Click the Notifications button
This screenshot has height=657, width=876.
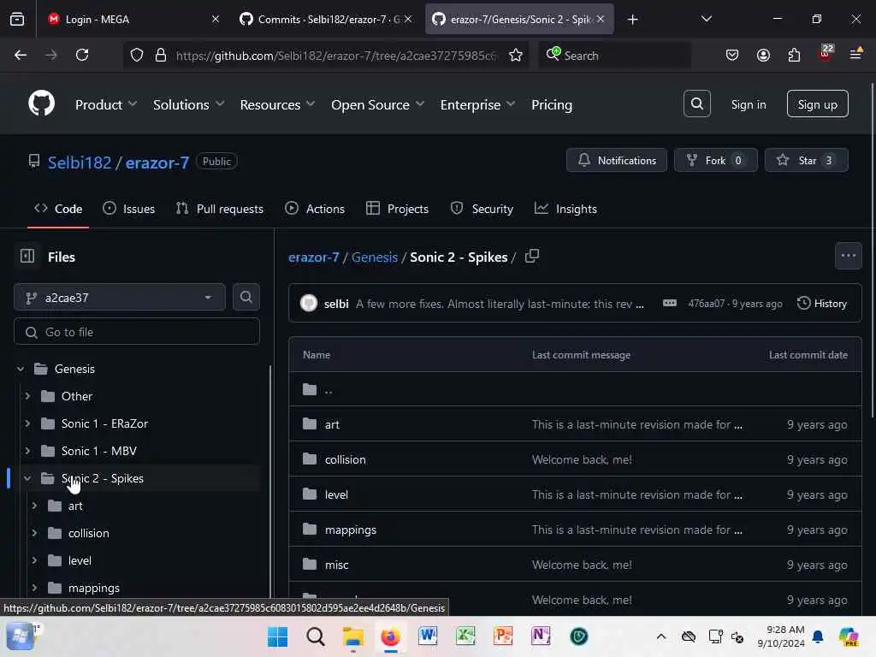tap(616, 160)
